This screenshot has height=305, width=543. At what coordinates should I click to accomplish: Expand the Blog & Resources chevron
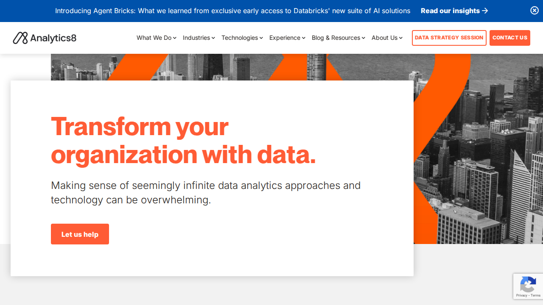[364, 38]
